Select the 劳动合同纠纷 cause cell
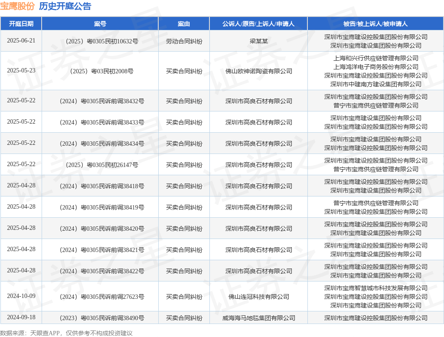444x337 pixels. [x=184, y=41]
